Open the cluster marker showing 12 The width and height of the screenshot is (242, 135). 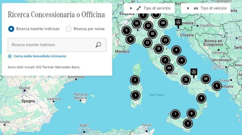pyautogui.click(x=148, y=26)
